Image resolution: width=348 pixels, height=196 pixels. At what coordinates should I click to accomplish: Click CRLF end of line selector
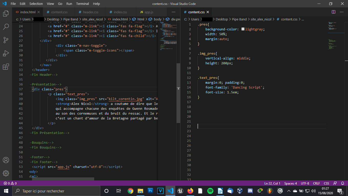pos(316,183)
